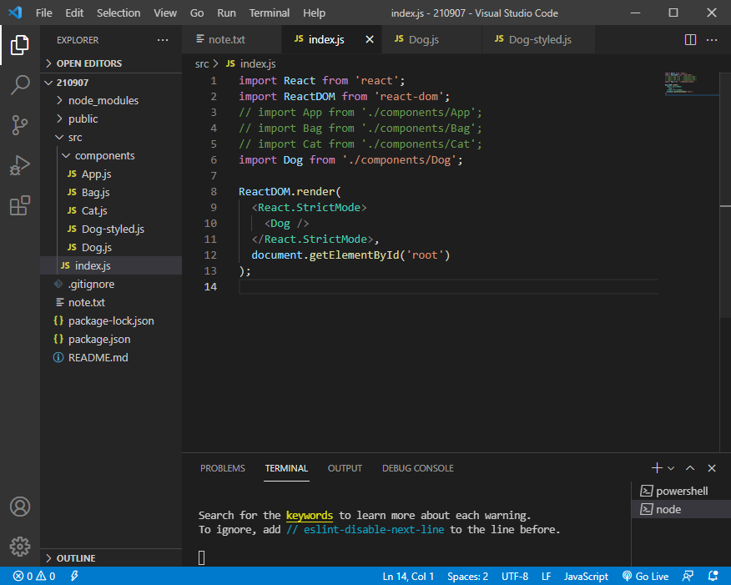Open package-lock.json in the file tree
731x585 pixels.
pyautogui.click(x=111, y=320)
